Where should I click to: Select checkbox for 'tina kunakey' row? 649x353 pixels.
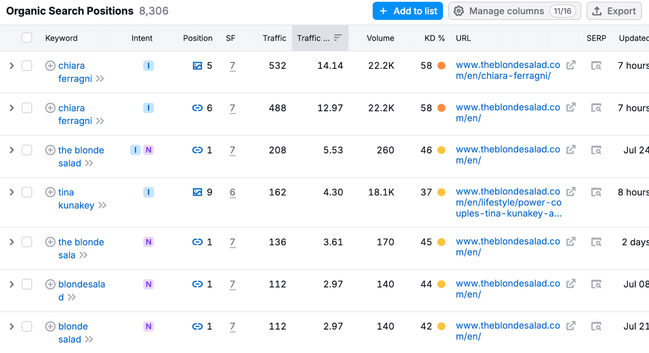click(27, 192)
